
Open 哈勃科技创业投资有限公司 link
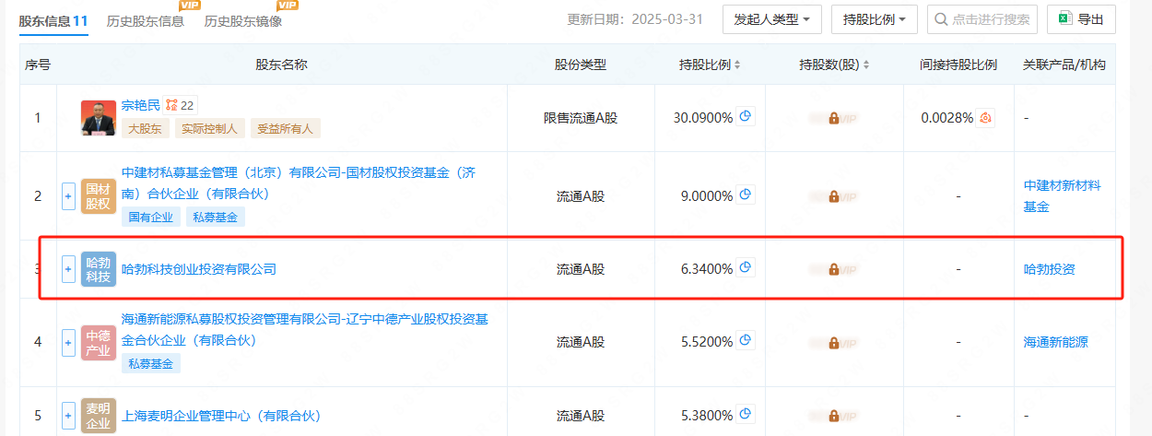[x=199, y=269]
